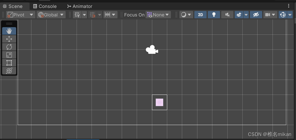This screenshot has height=140, width=296.
Task: Open the snap increment settings dropdown
Action: (110, 15)
